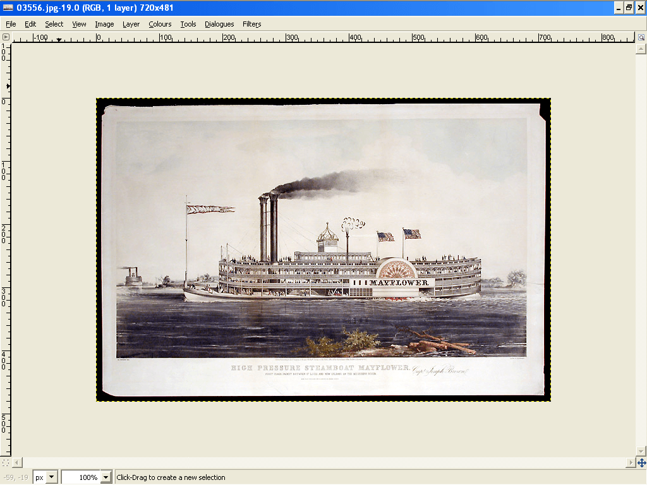Click the image menu arrow button at ruler corner
The height and width of the screenshot is (485, 647).
click(6, 37)
